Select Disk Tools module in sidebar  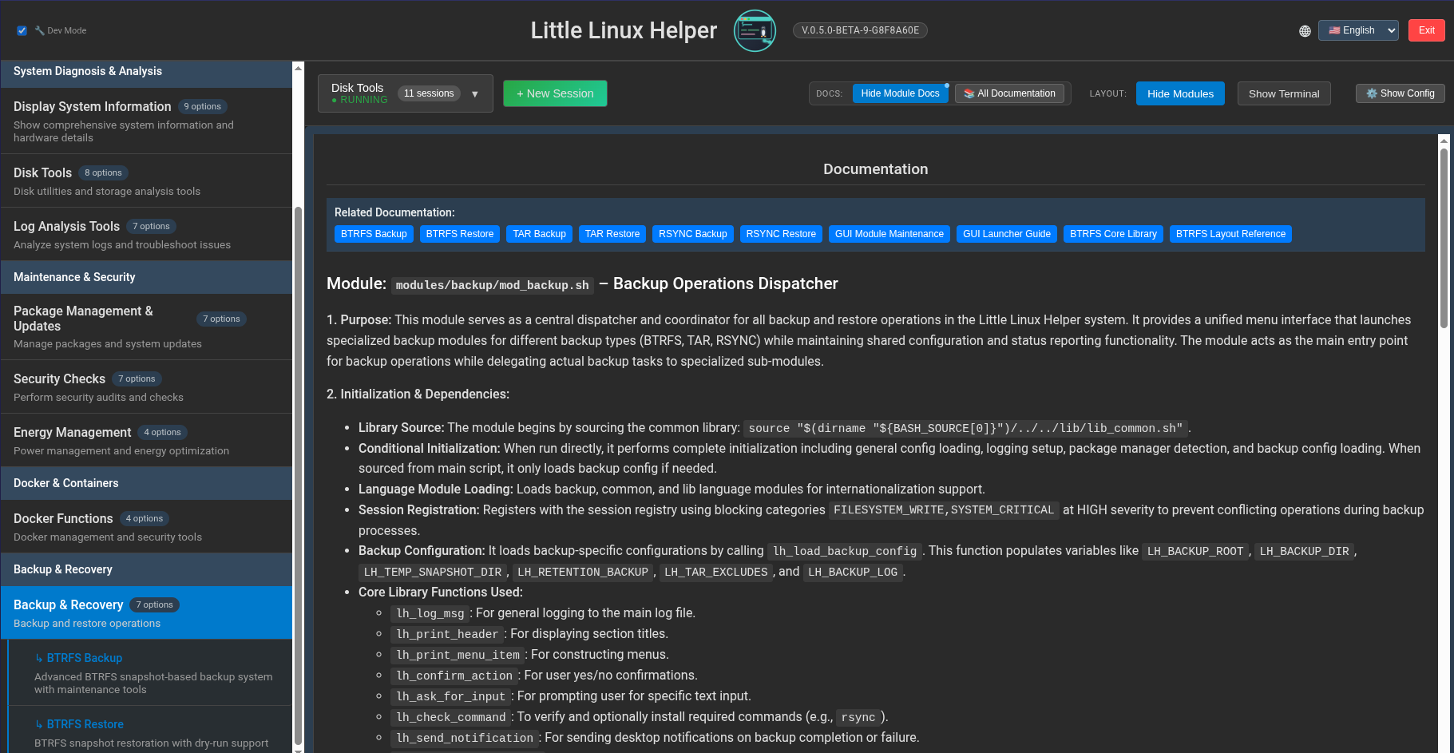pyautogui.click(x=146, y=181)
